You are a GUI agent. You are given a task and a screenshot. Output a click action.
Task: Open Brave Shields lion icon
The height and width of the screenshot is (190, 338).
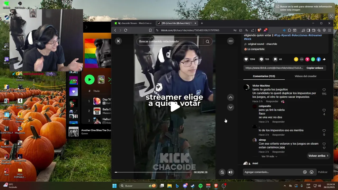pyautogui.click(x=259, y=30)
